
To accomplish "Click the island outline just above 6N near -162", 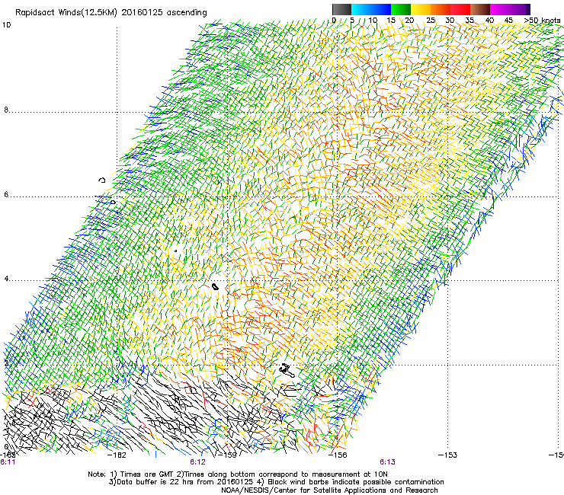I will [102, 180].
